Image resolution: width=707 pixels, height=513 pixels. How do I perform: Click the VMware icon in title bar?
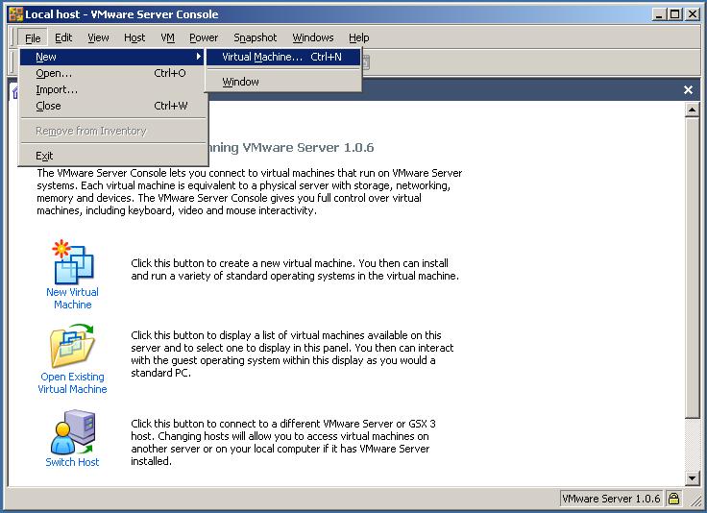click(15, 14)
